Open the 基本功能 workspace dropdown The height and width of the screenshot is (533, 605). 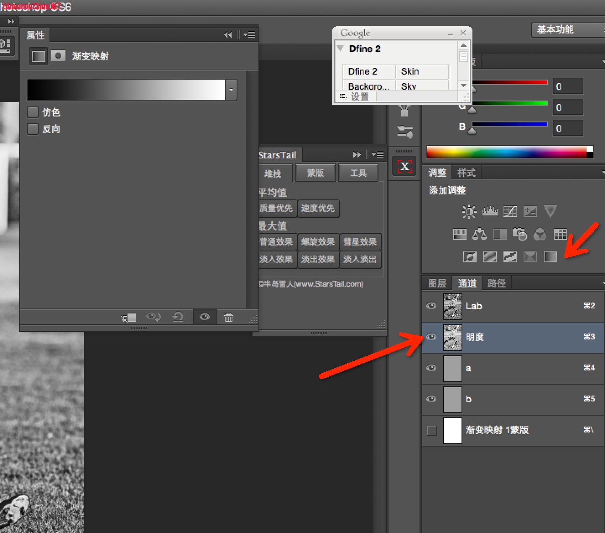pos(566,30)
